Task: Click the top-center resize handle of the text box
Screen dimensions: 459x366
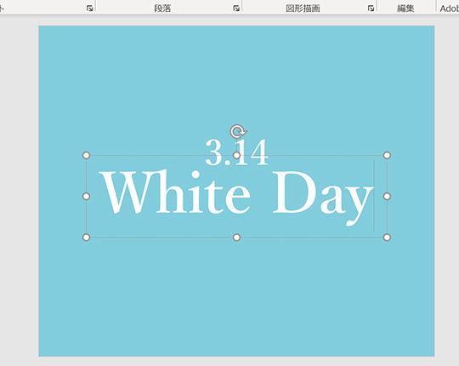Action: pos(236,155)
